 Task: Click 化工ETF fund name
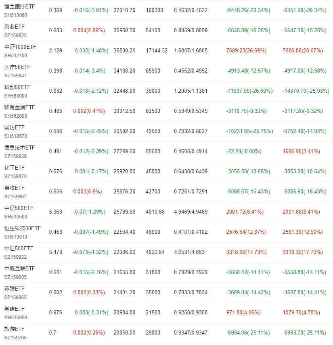(x=14, y=168)
